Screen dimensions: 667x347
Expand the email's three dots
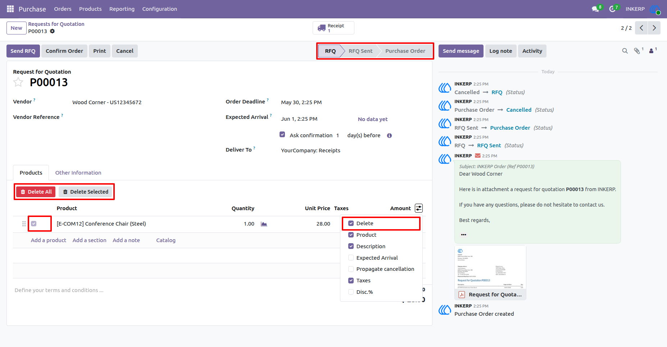(x=464, y=235)
